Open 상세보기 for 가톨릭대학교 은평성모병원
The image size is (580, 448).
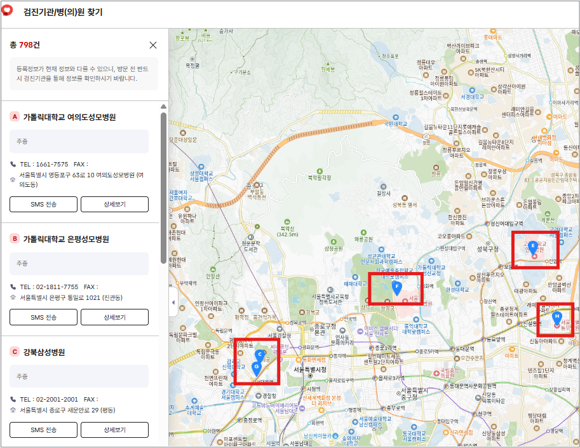(x=114, y=316)
